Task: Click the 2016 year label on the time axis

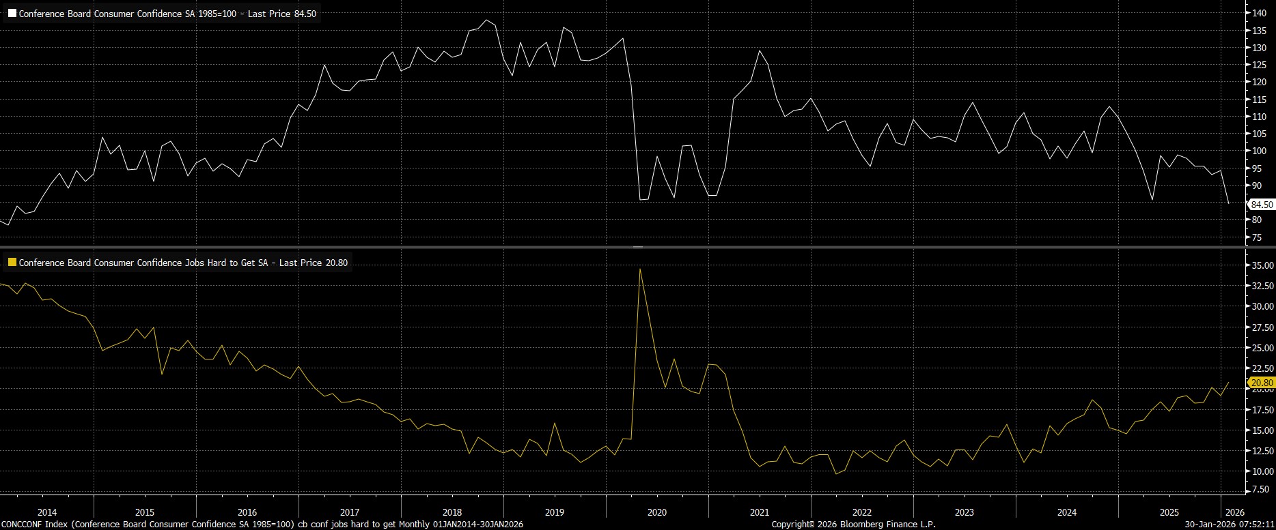Action: point(247,512)
